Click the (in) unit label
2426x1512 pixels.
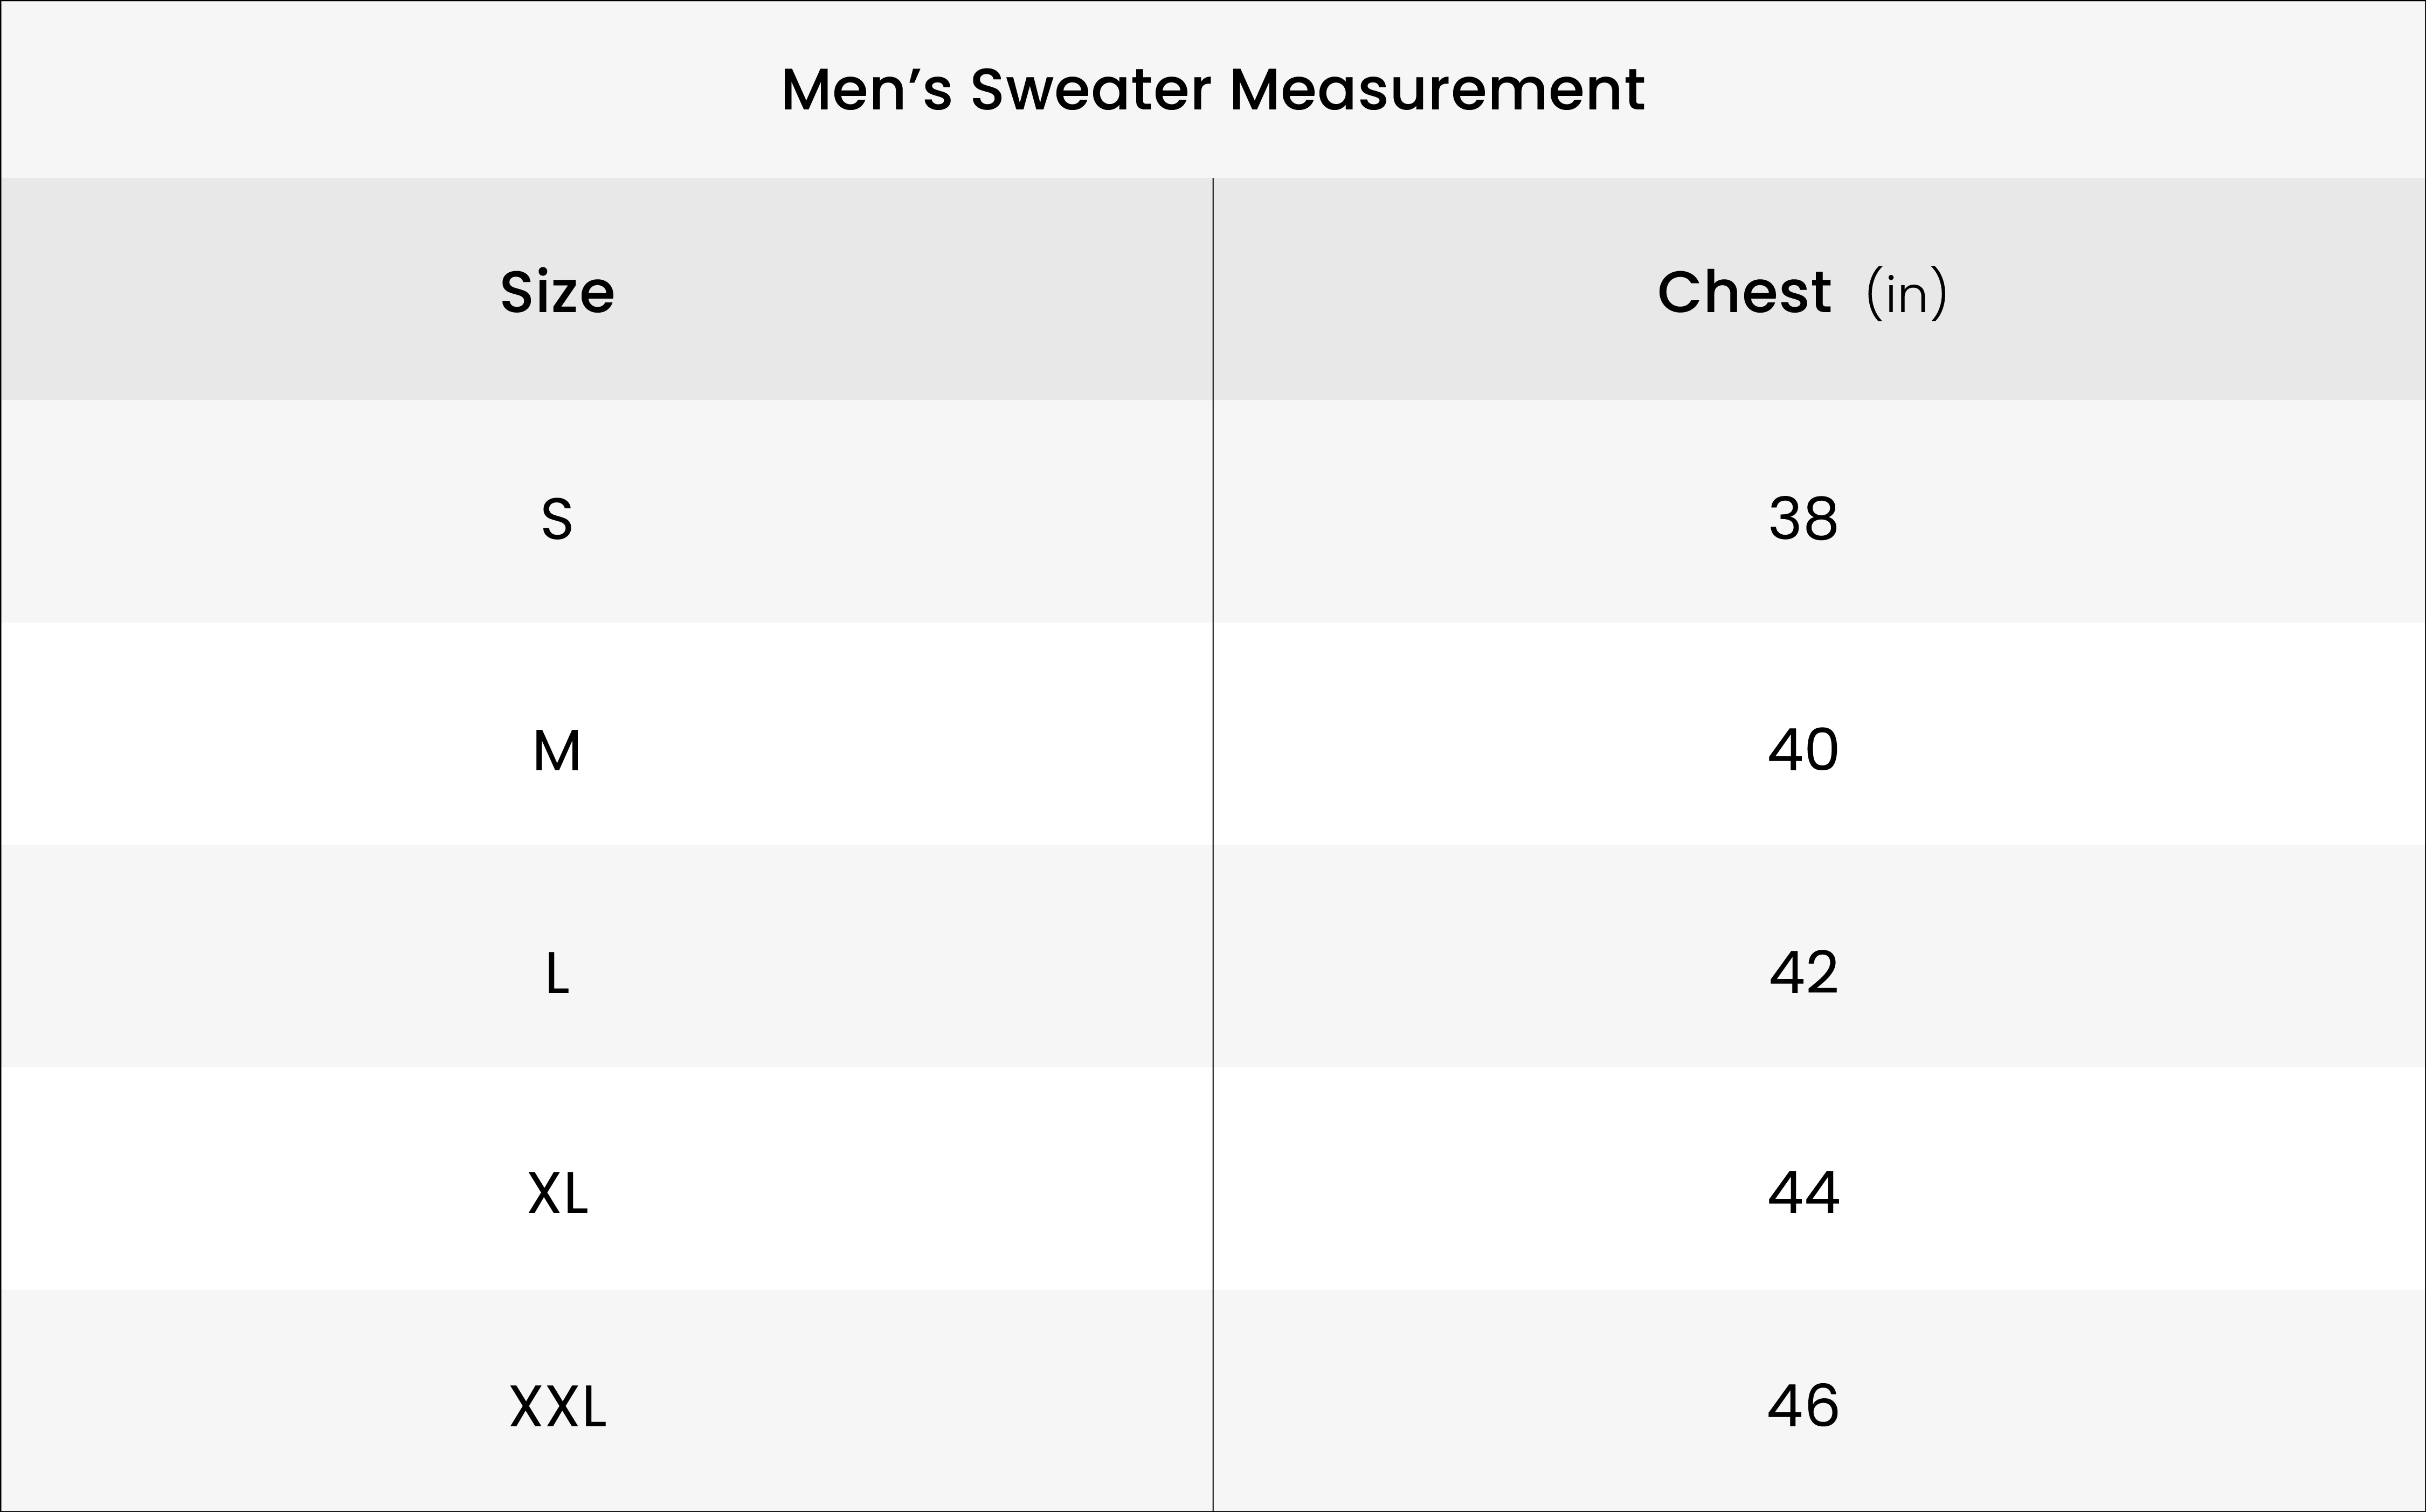point(1906,294)
